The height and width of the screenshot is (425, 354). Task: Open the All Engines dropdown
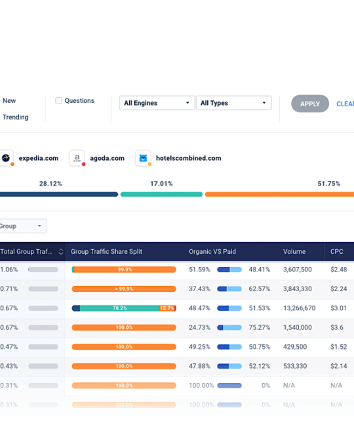[157, 103]
